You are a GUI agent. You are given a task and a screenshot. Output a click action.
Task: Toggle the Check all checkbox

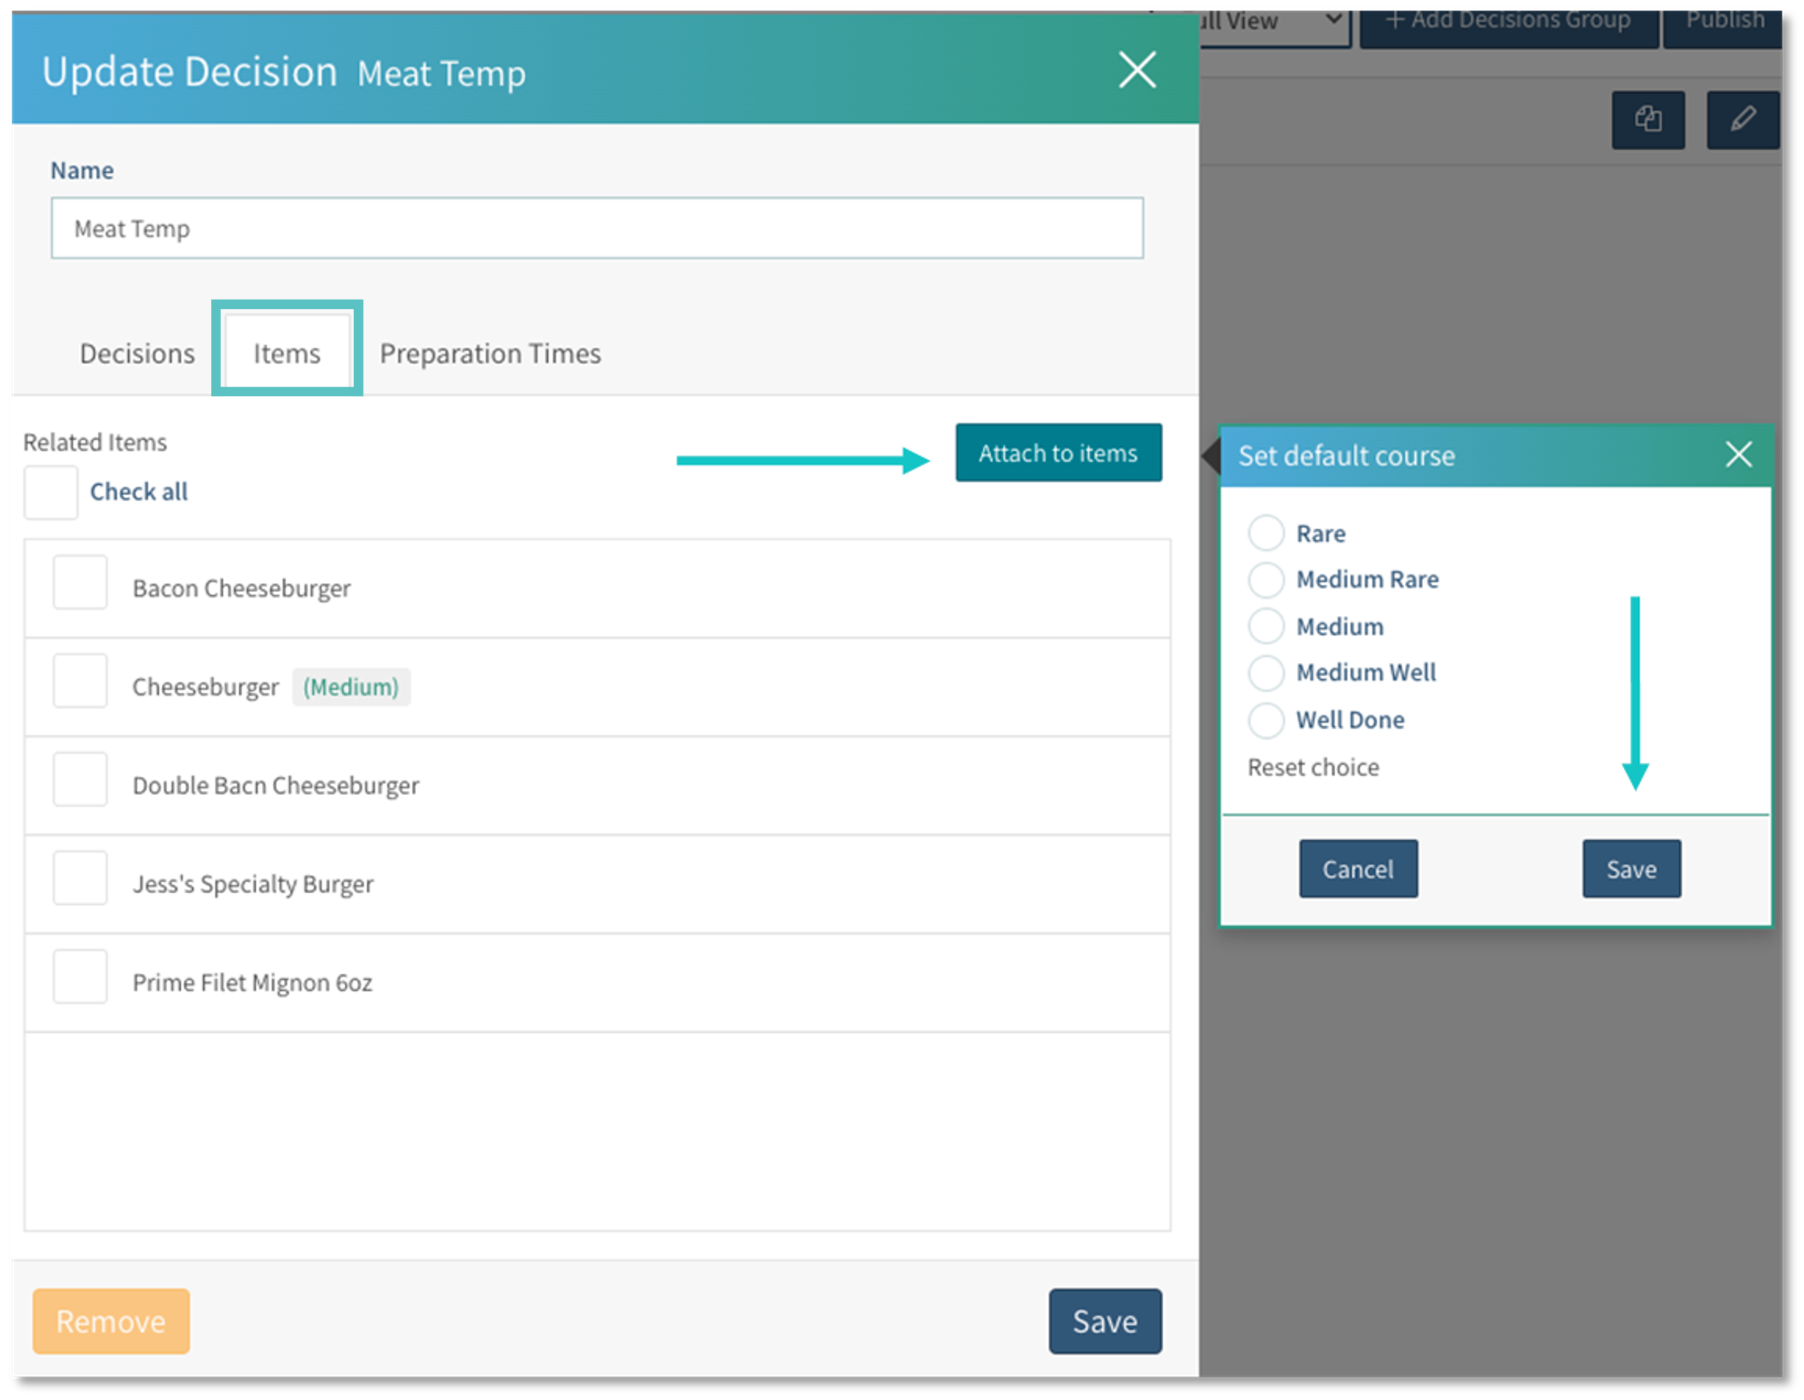click(x=51, y=493)
